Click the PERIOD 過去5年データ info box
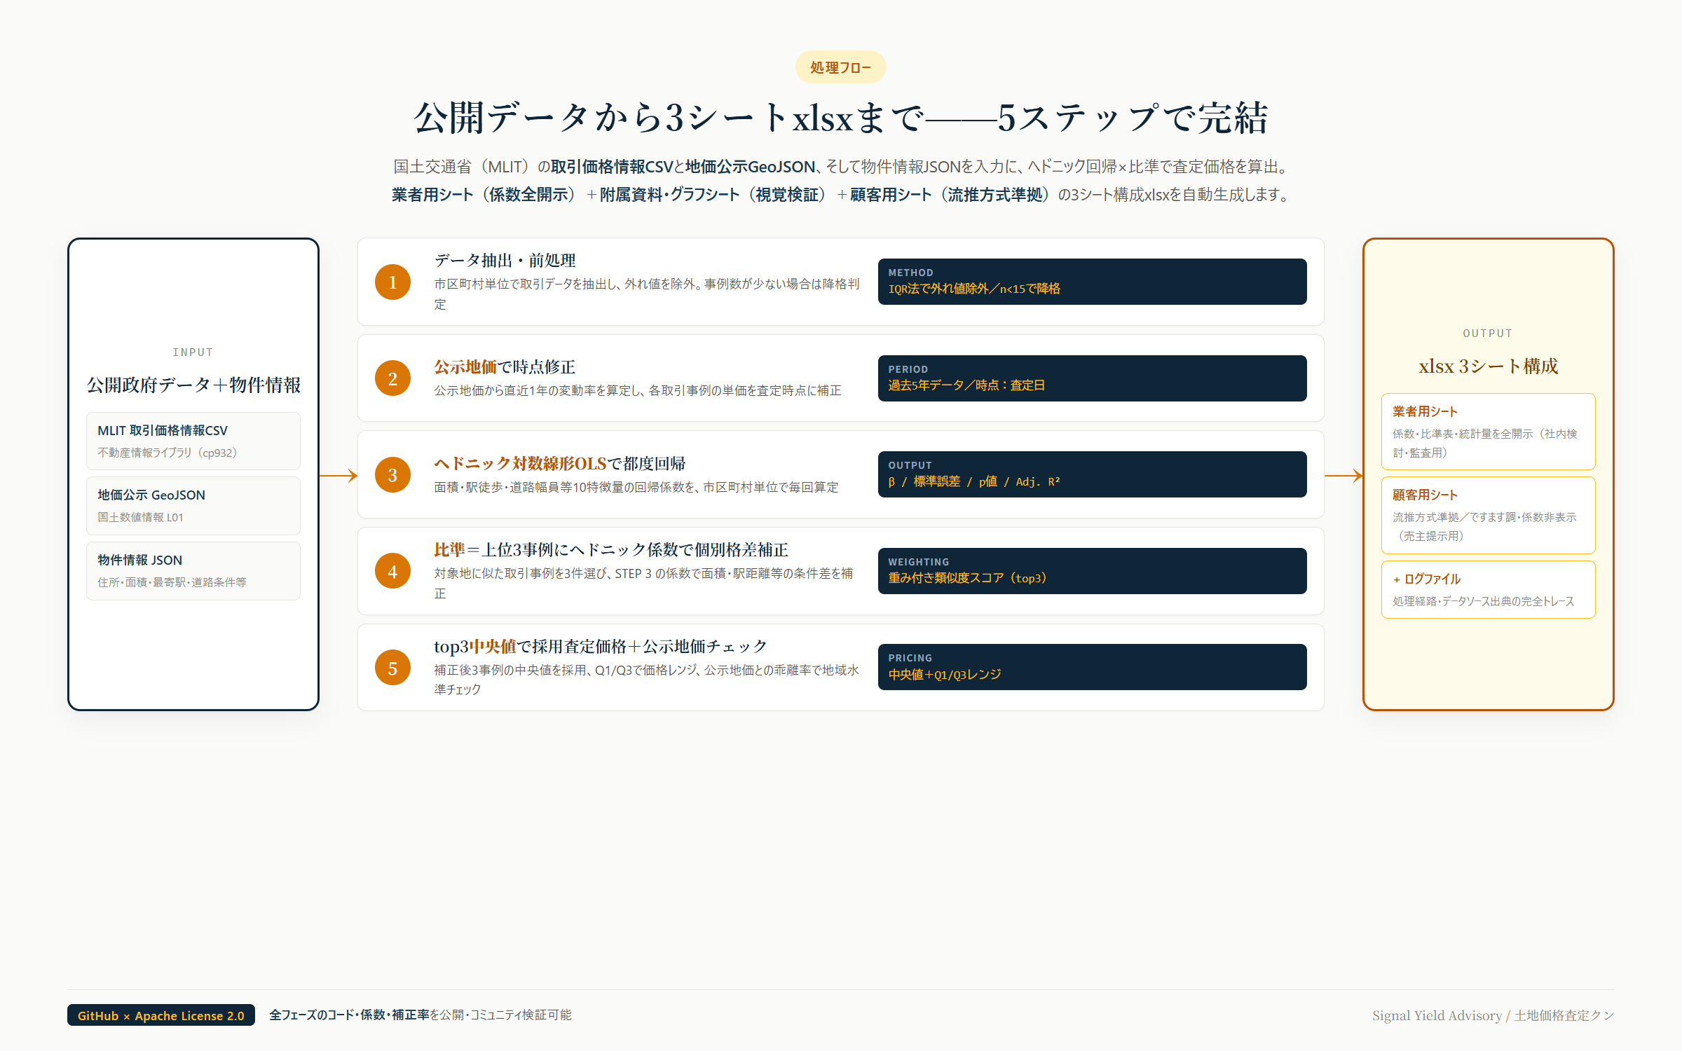 [x=1092, y=378]
